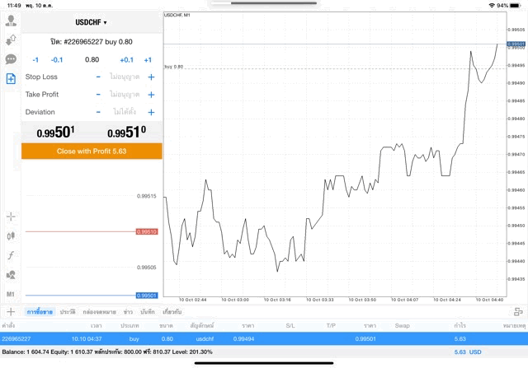528x368 pixels.
Task: Open the trade arrows icon in sidebar
Action: point(11,40)
